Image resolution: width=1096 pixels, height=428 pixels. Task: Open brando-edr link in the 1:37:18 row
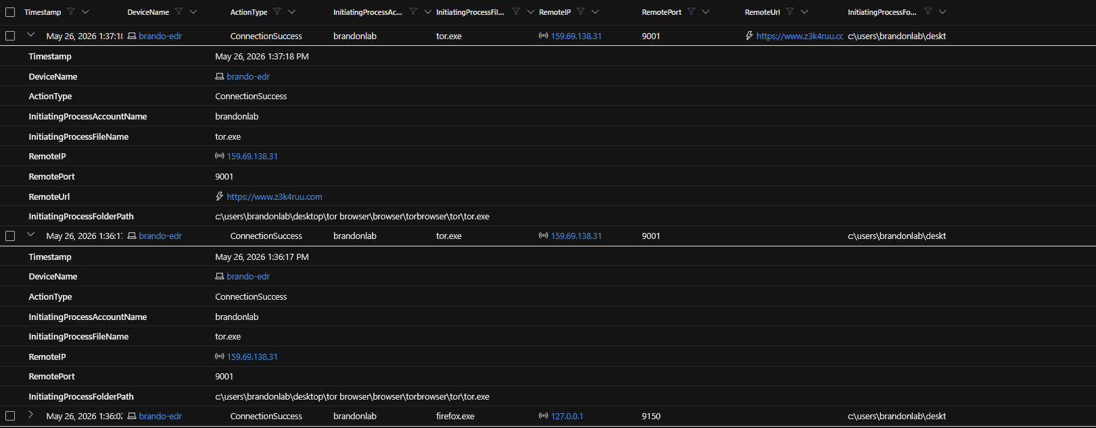(160, 36)
